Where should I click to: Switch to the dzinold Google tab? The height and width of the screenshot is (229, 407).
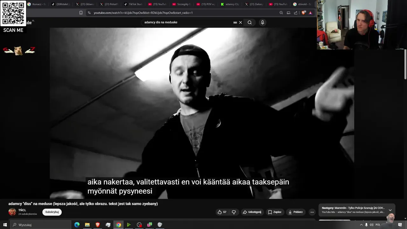[302, 4]
